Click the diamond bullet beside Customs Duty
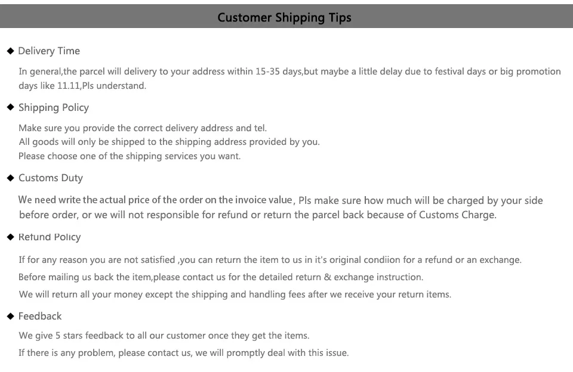This screenshot has height=372, width=573. [x=10, y=178]
